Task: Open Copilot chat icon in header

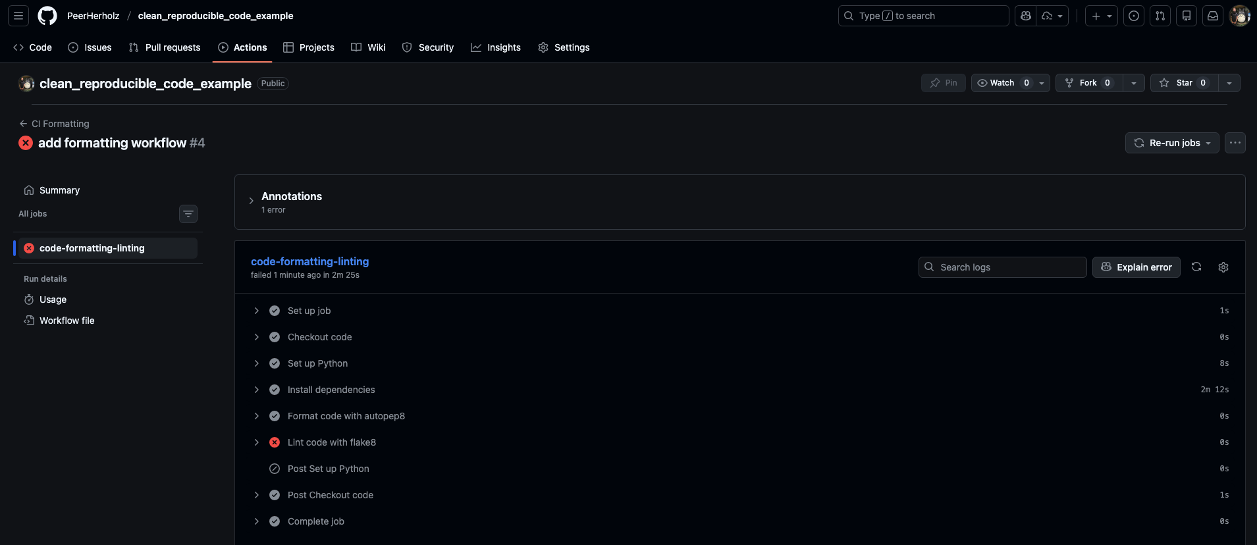Action: tap(1026, 16)
